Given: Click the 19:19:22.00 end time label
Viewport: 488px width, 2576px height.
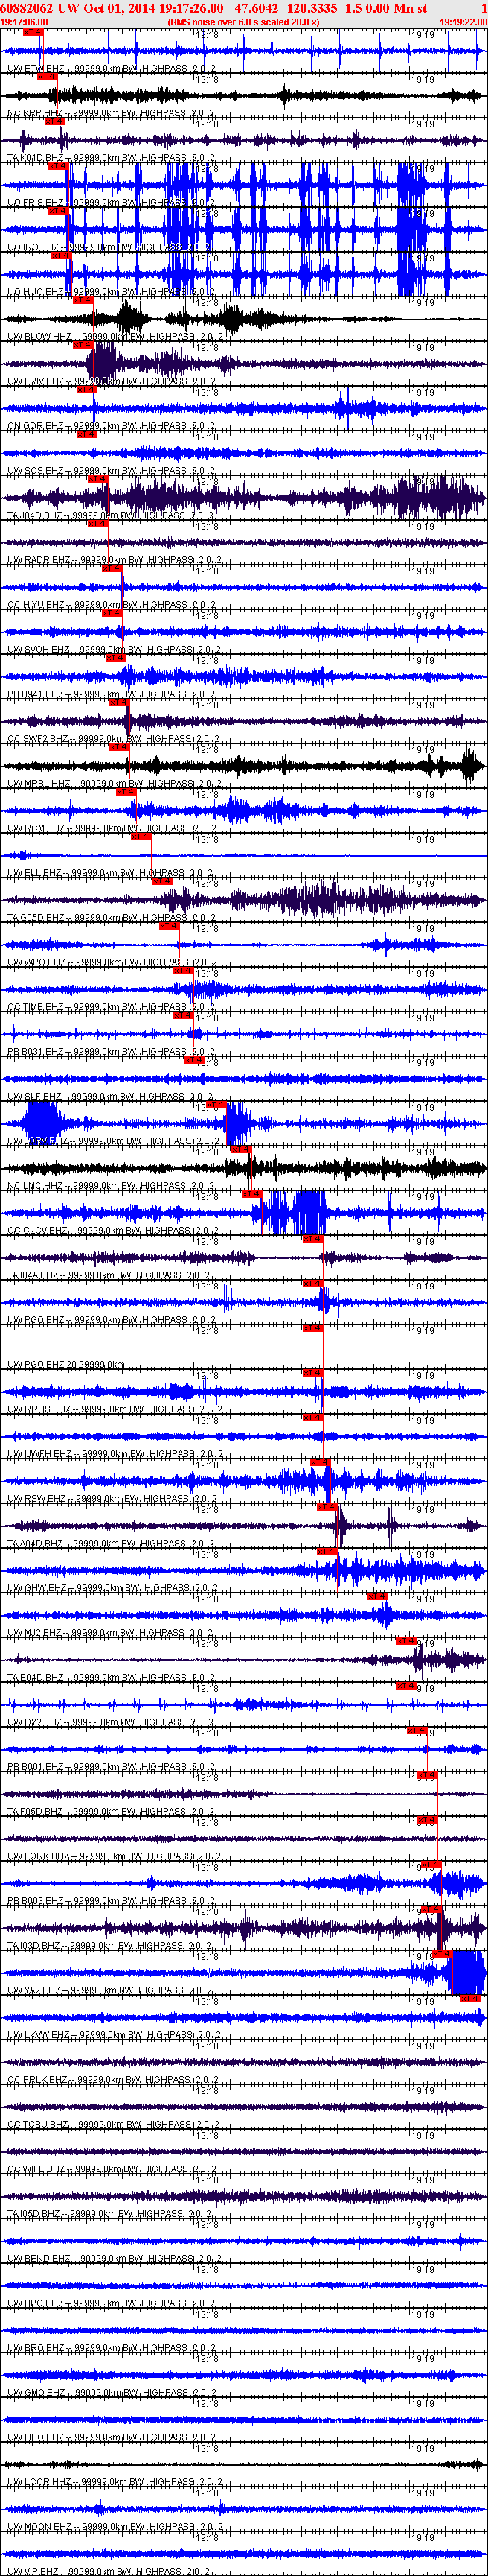Looking at the screenshot, I should (x=463, y=21).
